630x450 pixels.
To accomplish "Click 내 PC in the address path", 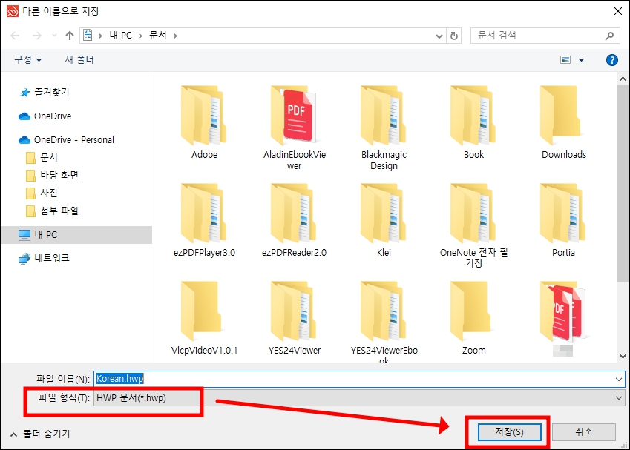I will point(121,36).
